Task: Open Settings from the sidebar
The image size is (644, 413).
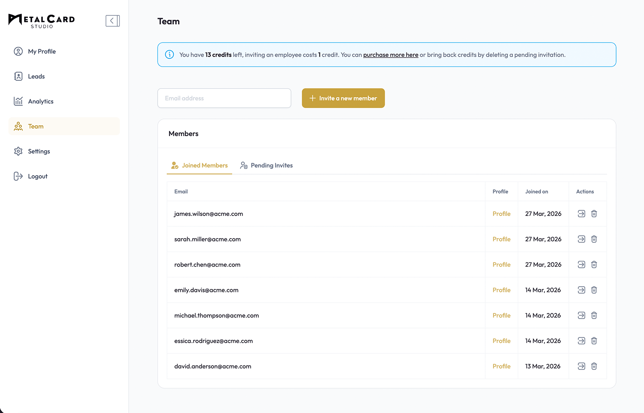Action: [39, 151]
